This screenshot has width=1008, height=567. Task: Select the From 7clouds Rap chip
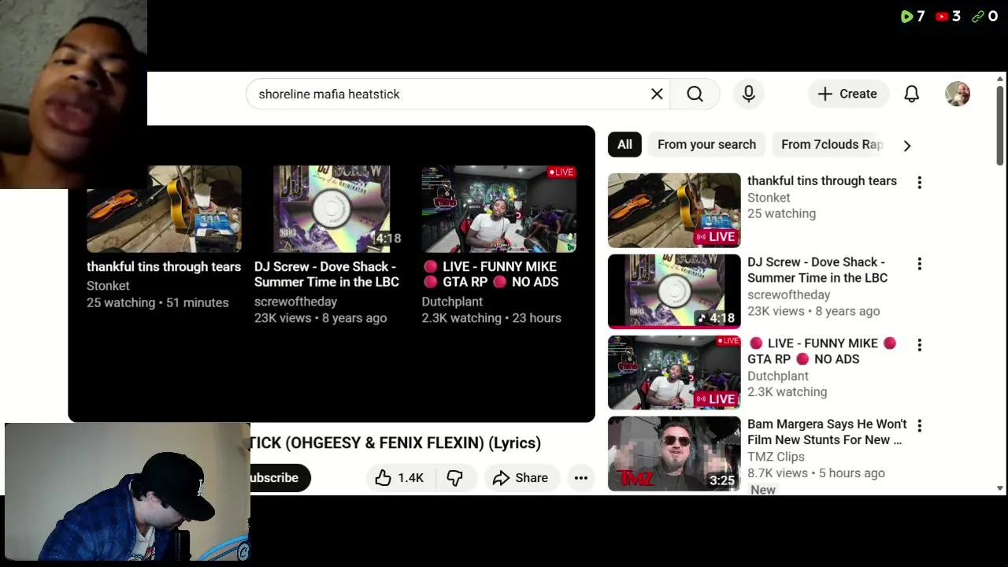832,144
